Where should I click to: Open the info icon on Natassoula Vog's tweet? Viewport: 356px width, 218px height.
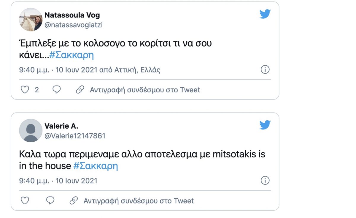click(265, 70)
